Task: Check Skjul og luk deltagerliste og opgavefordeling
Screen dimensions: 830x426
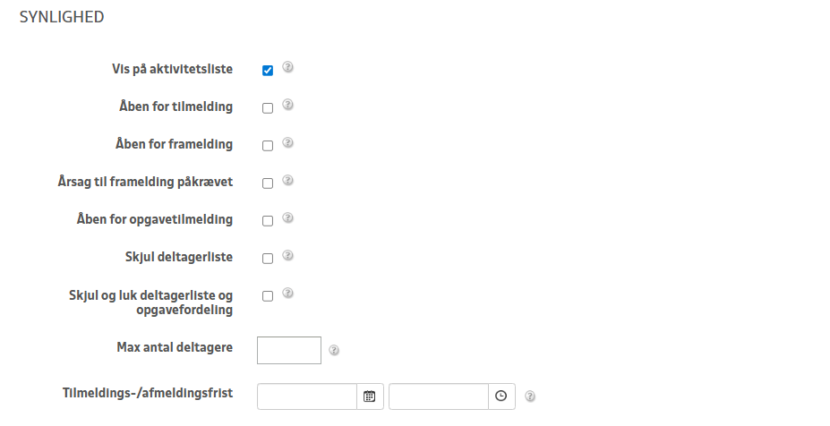Action: tap(268, 296)
